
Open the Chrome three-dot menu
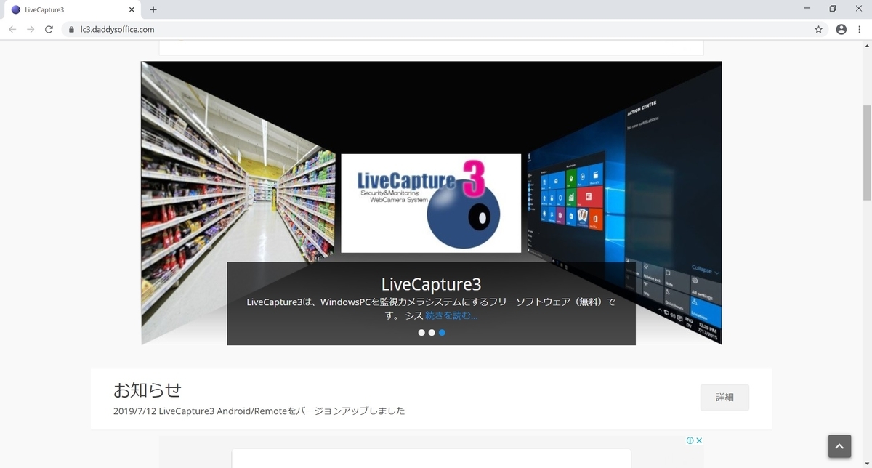click(x=860, y=30)
